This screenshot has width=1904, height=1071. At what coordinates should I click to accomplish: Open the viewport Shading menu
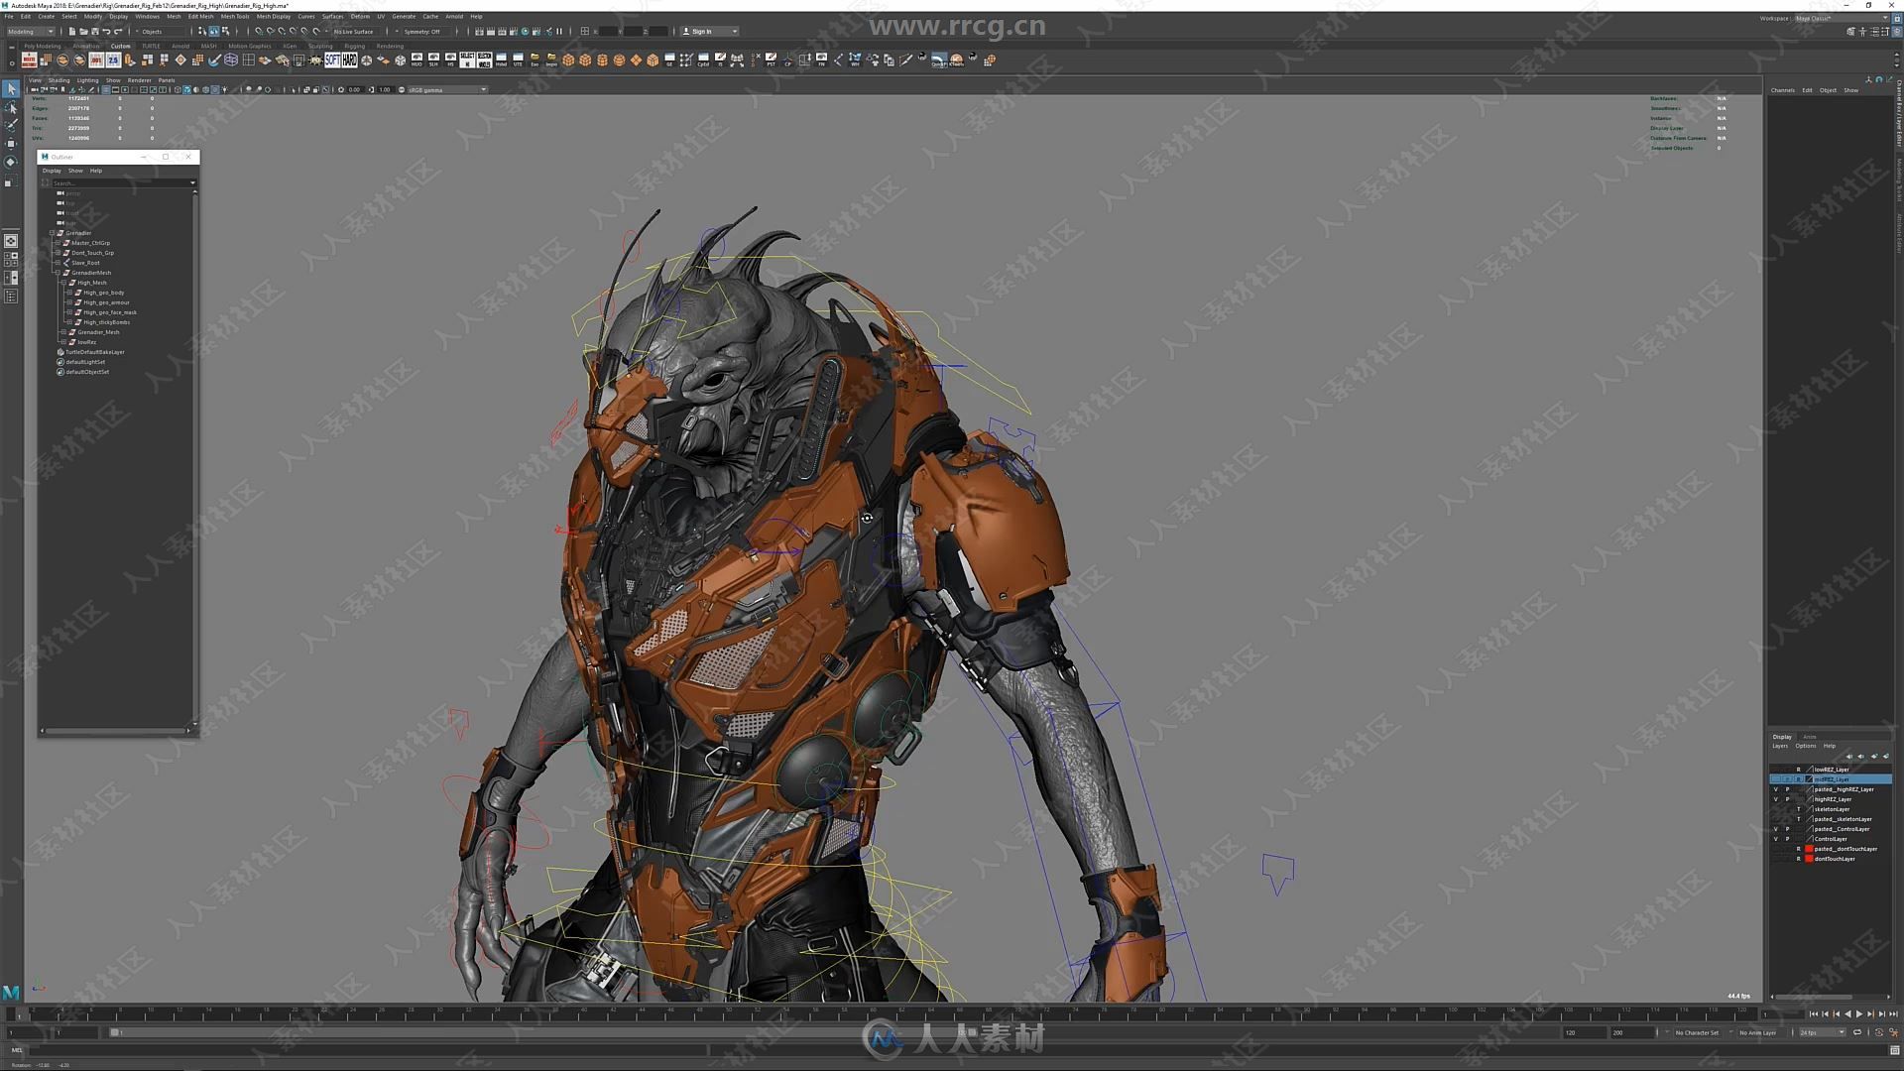[x=59, y=80]
